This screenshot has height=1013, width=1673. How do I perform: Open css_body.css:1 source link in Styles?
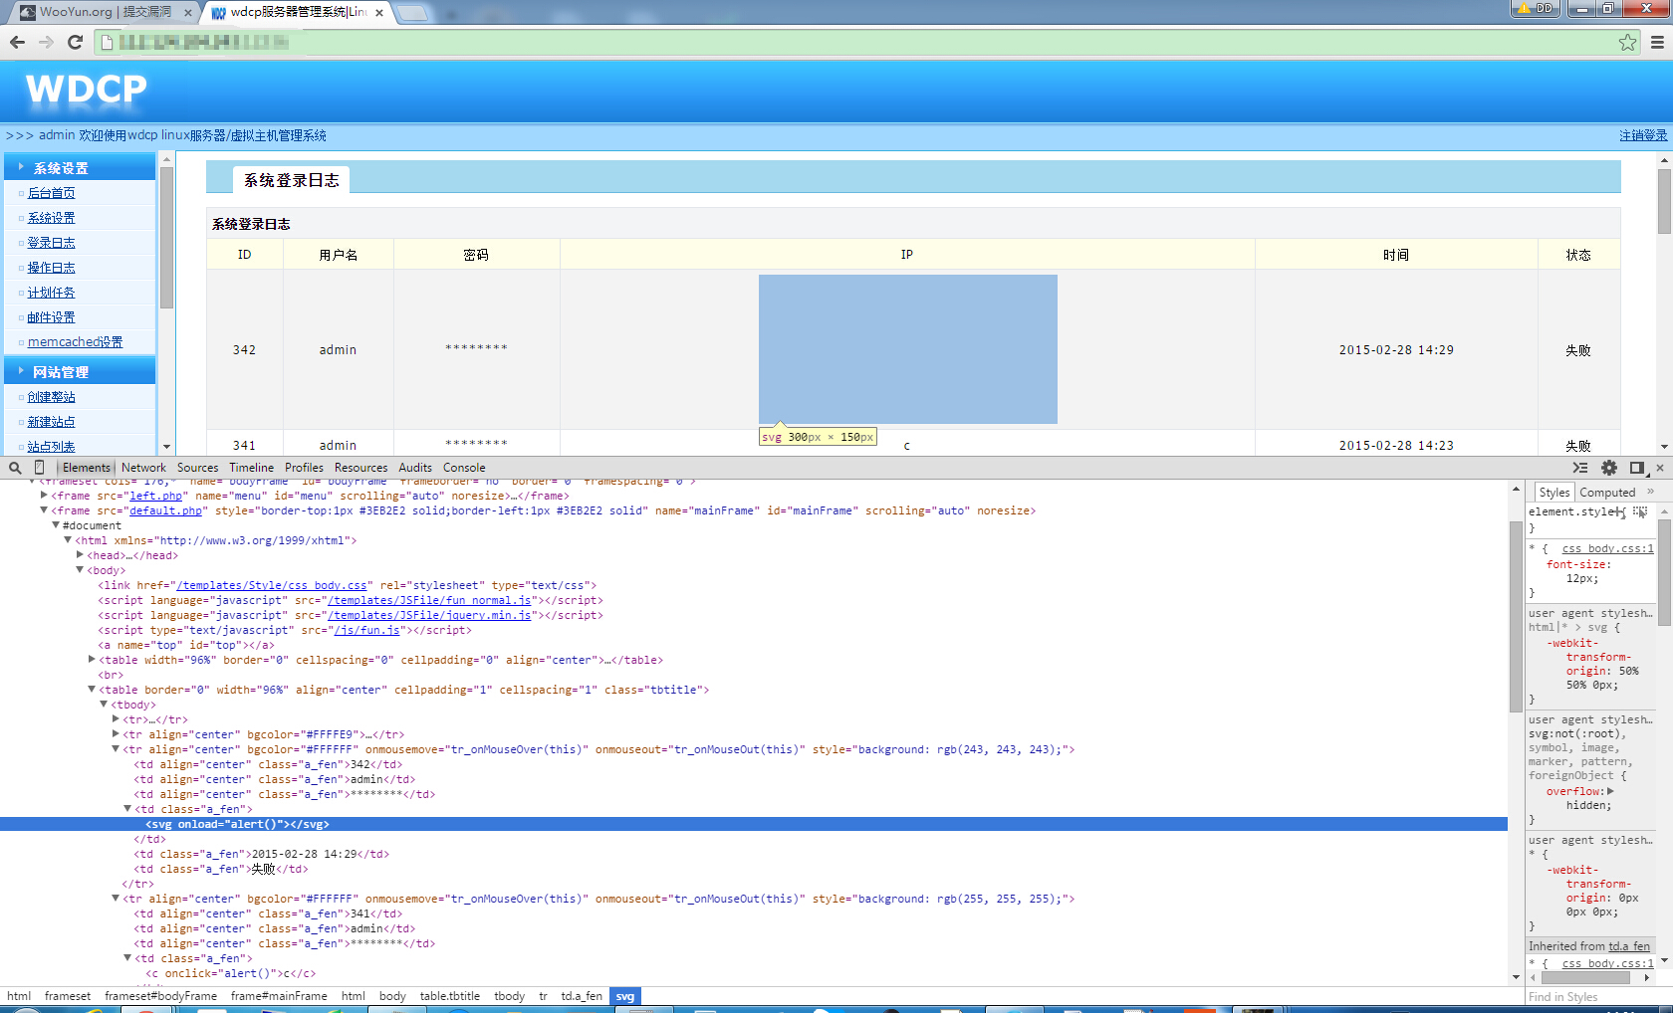click(1607, 548)
